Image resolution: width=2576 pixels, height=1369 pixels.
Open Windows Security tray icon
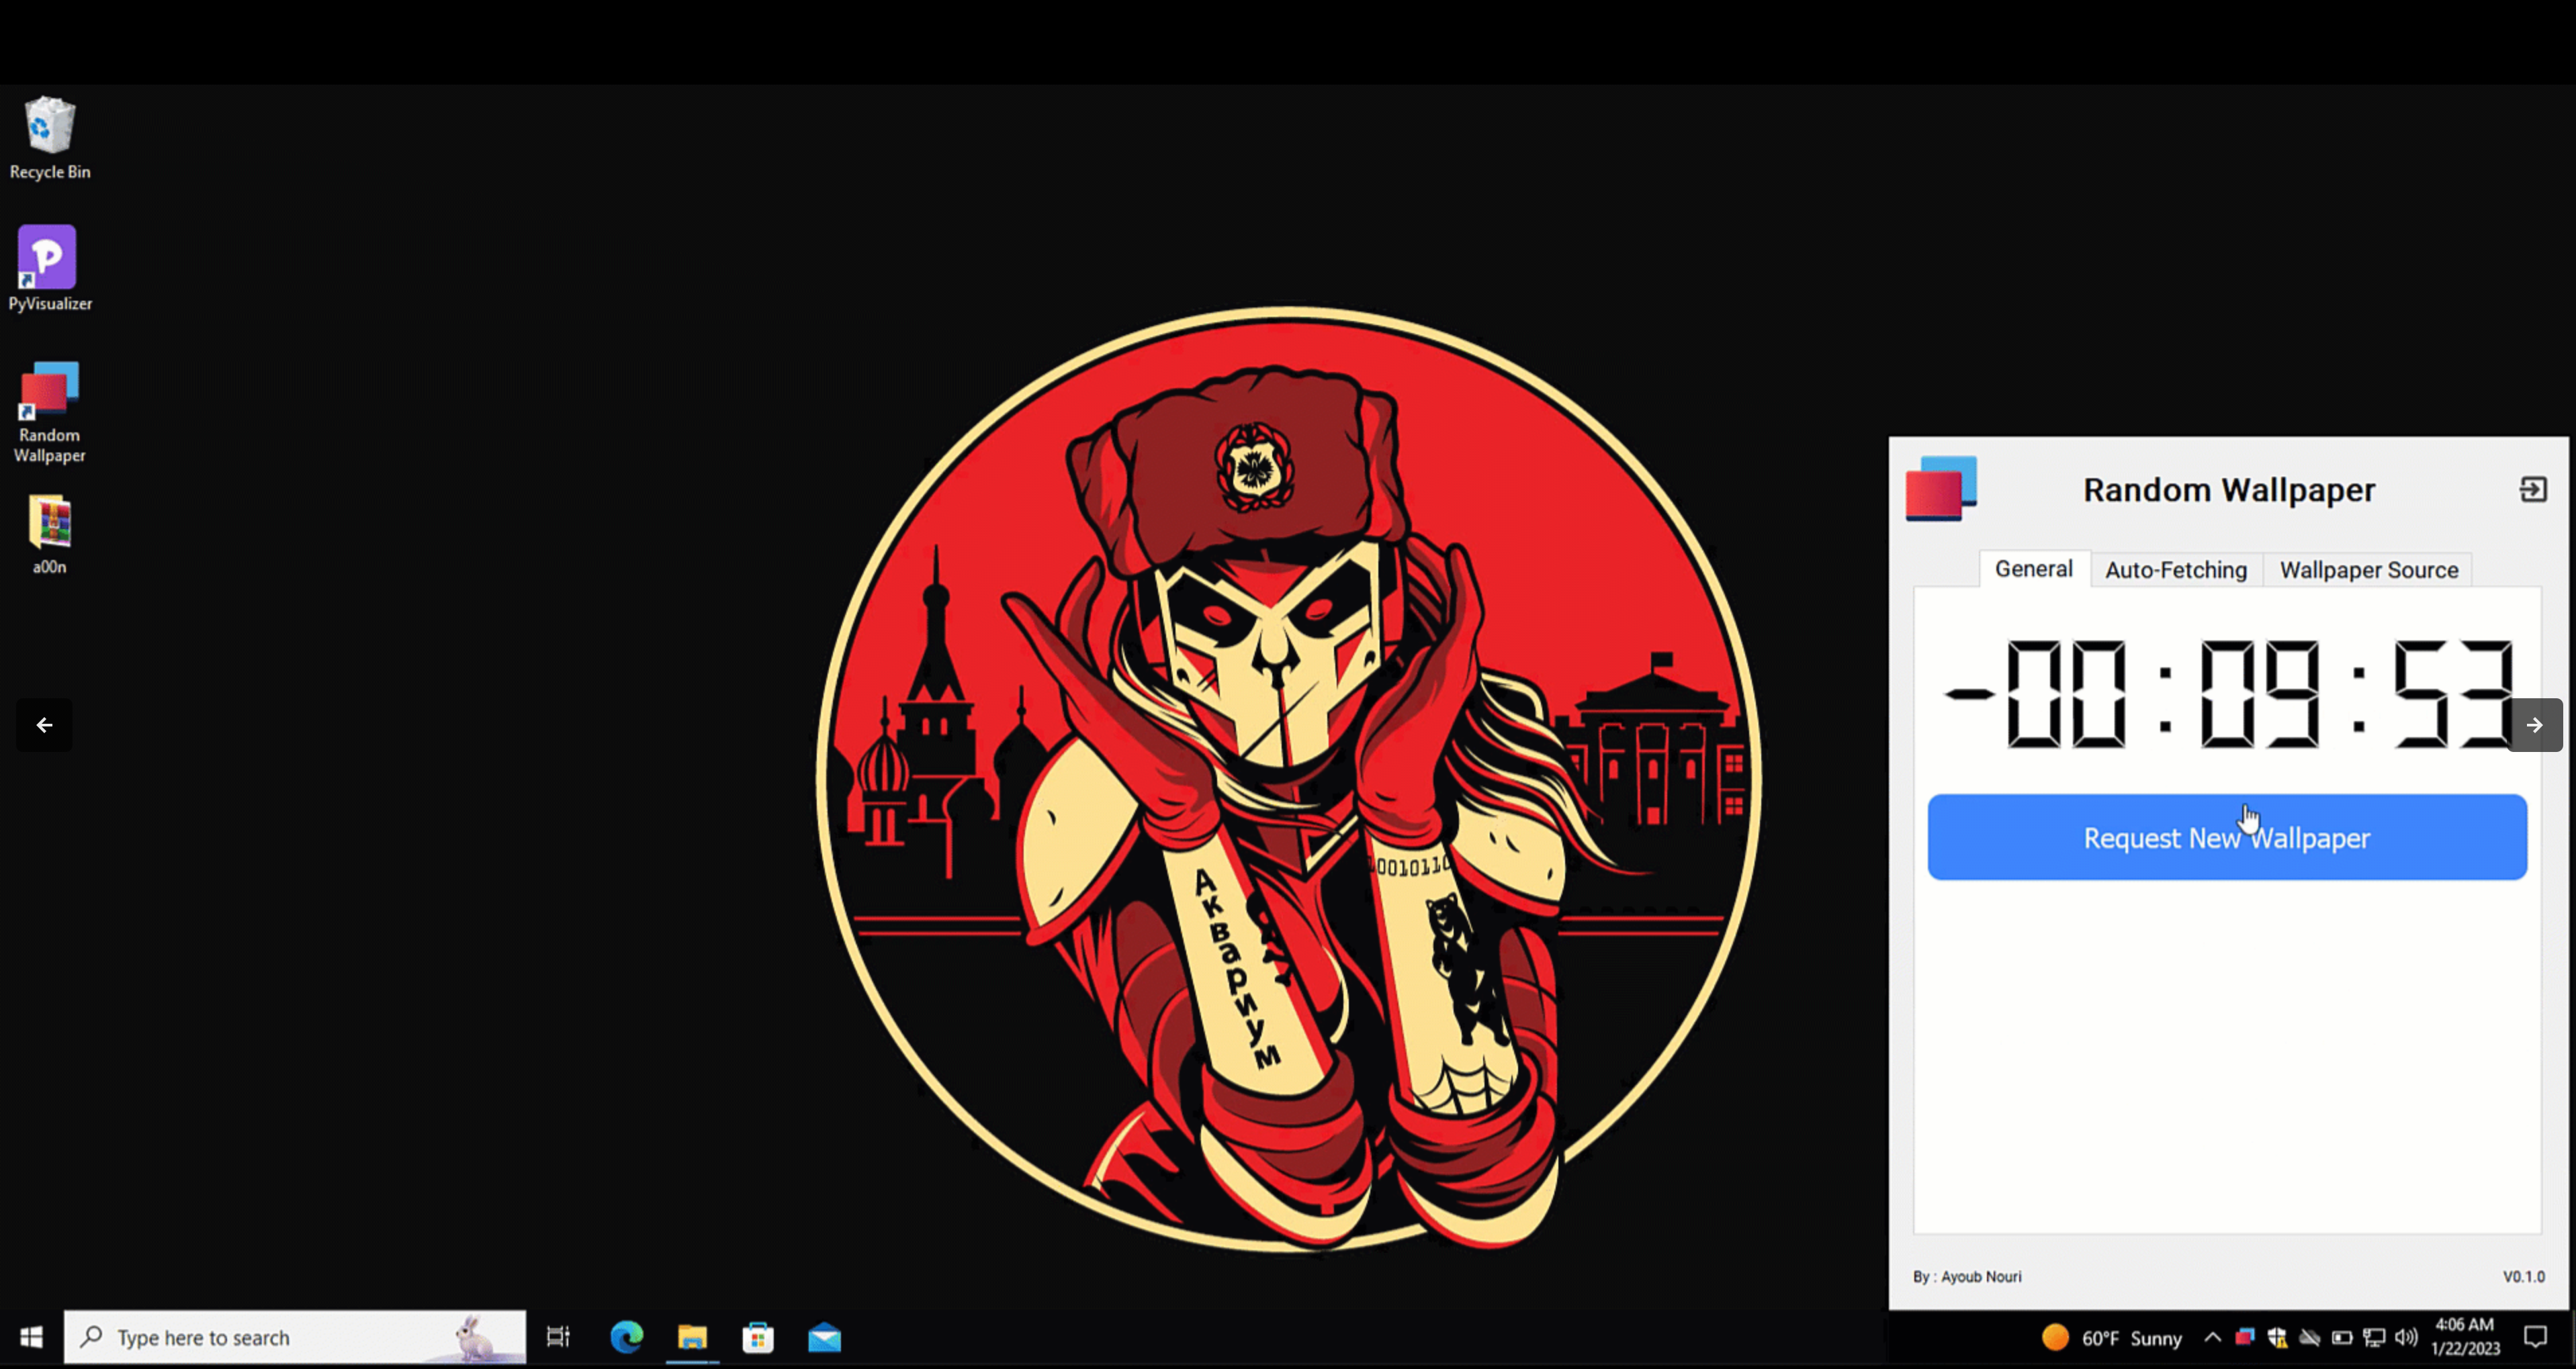(x=2277, y=1337)
